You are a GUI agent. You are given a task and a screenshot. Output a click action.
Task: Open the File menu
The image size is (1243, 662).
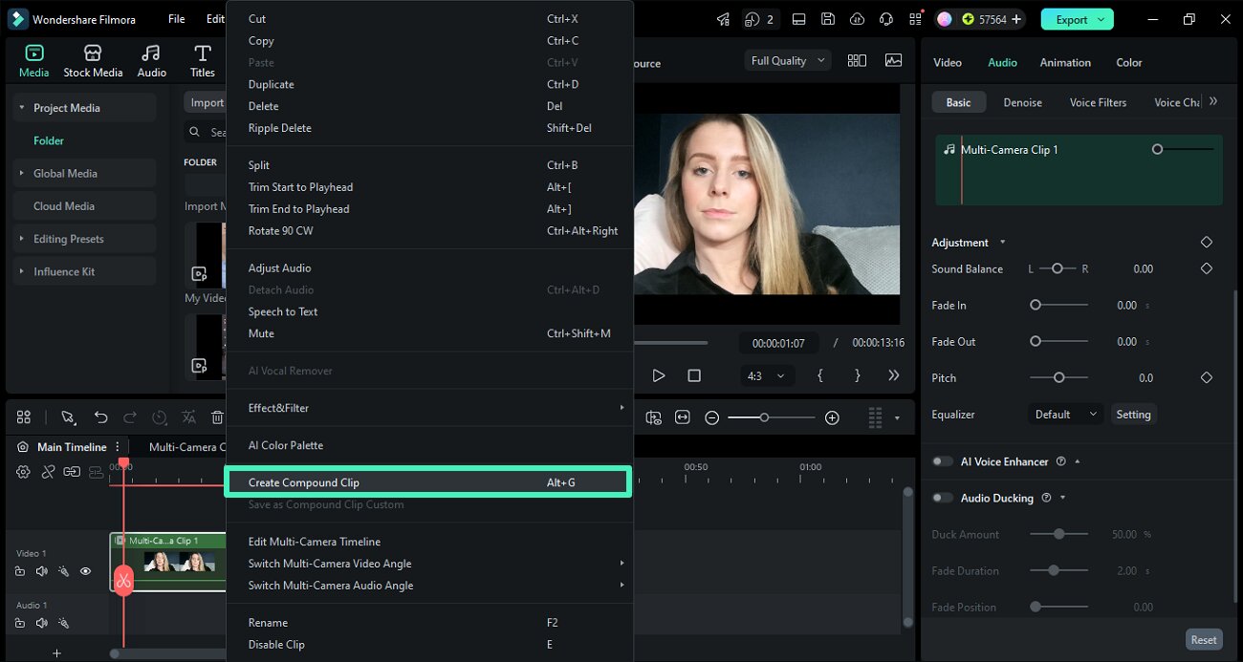point(176,19)
